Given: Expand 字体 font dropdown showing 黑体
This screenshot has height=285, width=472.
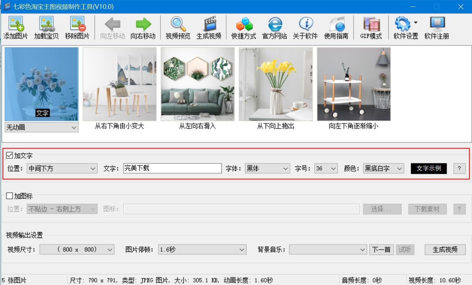Looking at the screenshot, I should point(268,168).
